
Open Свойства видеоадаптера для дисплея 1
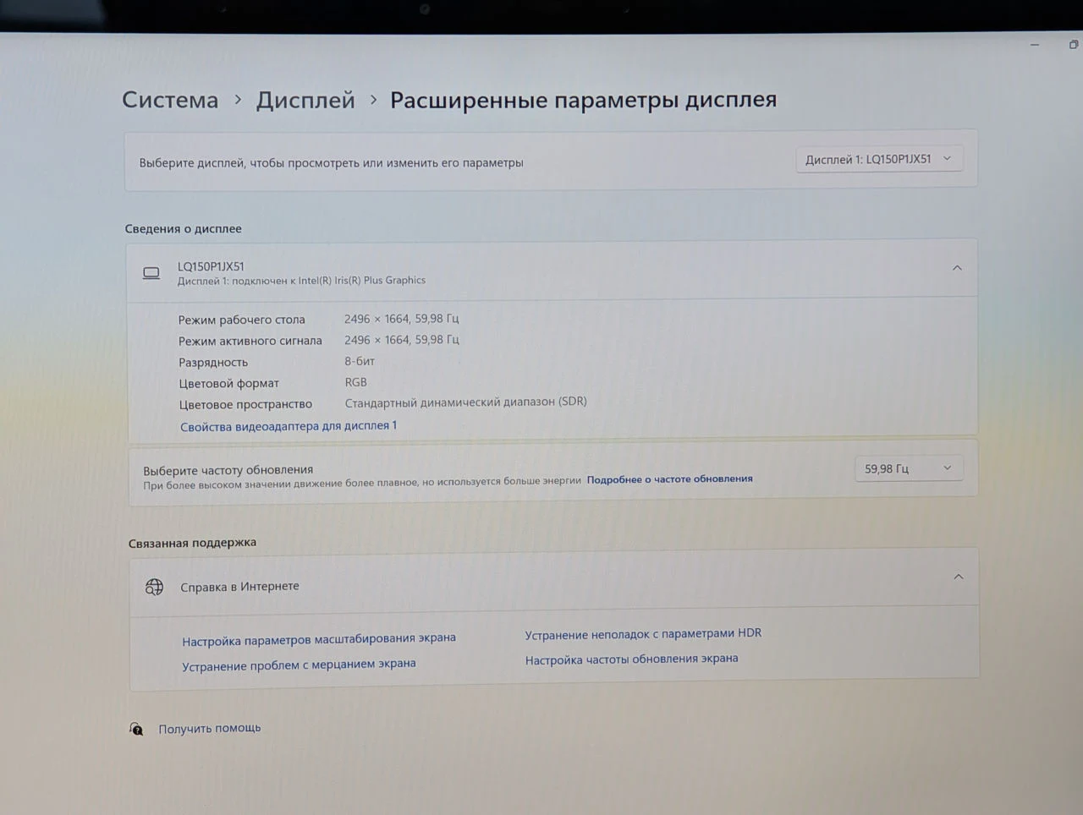289,426
